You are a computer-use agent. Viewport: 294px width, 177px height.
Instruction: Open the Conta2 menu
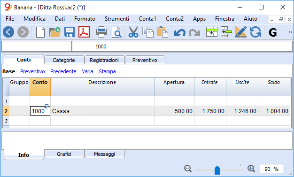pos(175,19)
